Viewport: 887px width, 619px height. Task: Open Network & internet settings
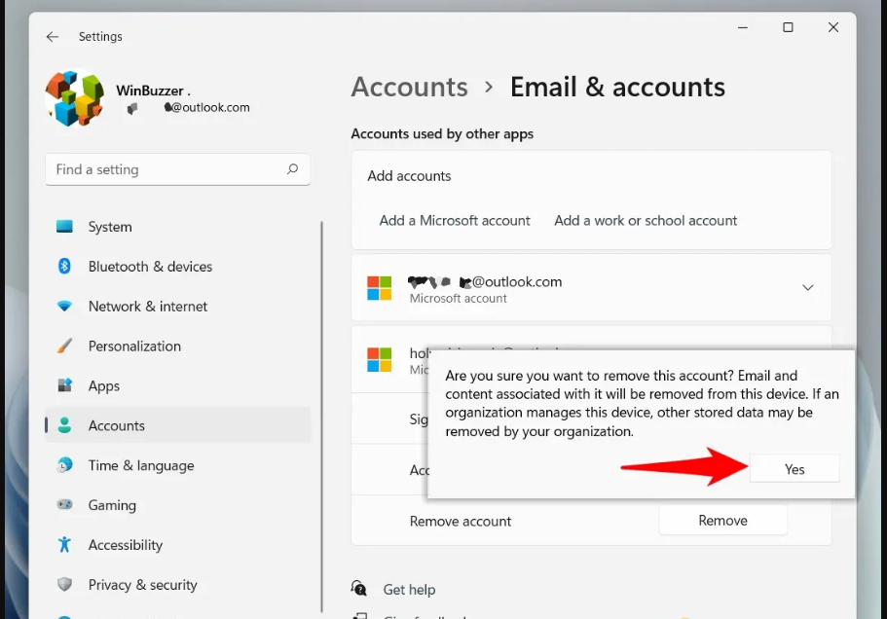pos(177,307)
